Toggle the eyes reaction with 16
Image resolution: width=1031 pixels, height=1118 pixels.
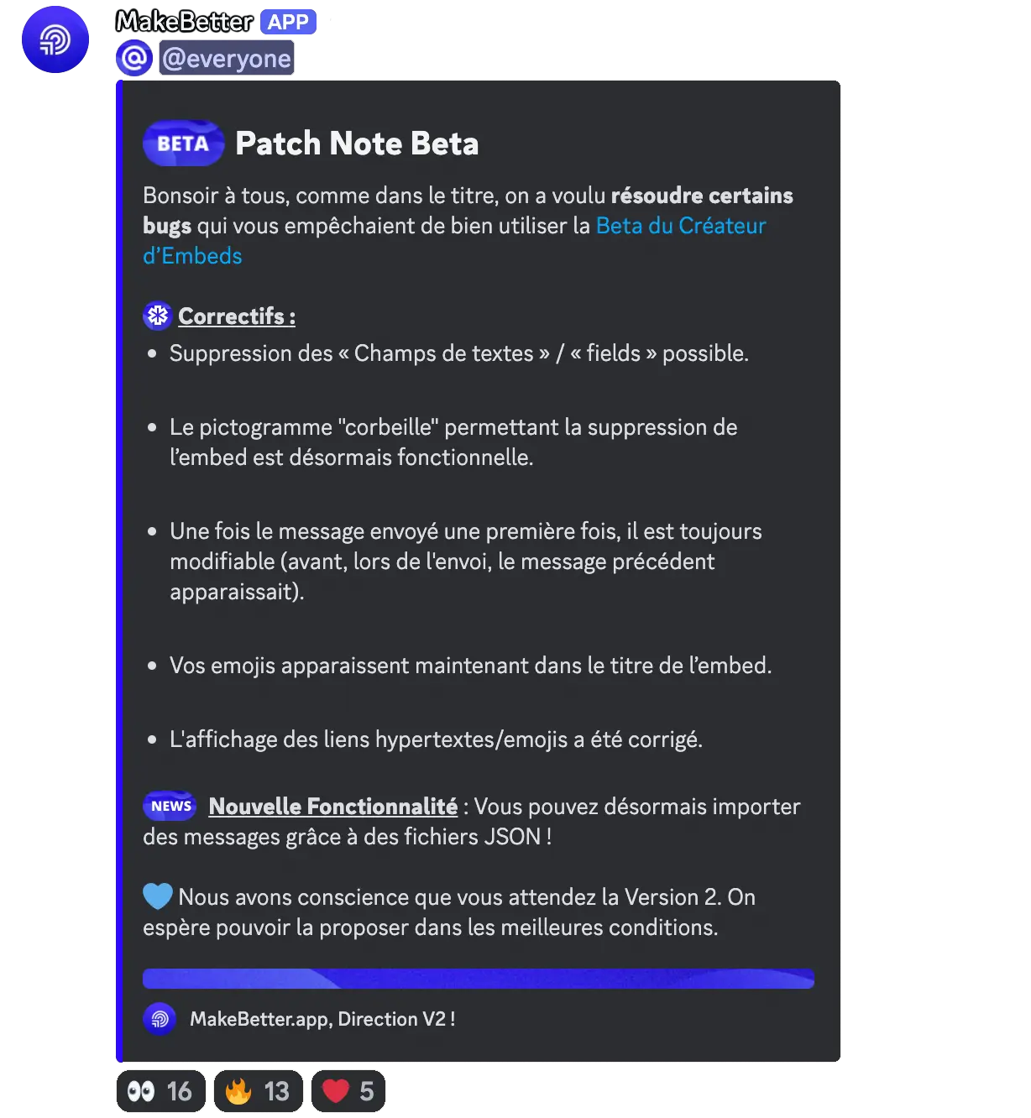pos(160,1091)
